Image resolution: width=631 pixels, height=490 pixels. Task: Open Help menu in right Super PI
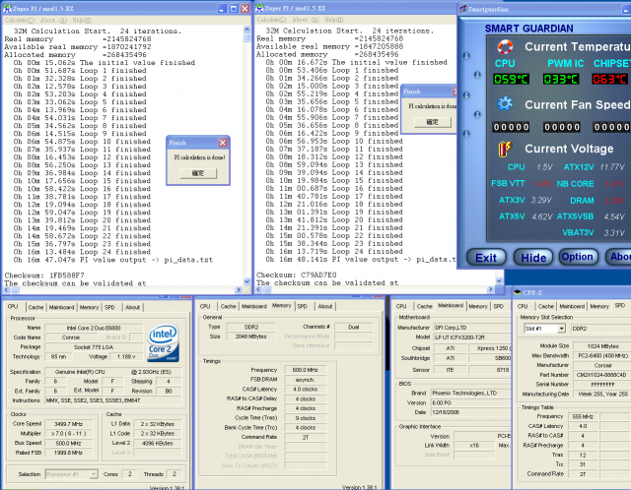point(334,20)
